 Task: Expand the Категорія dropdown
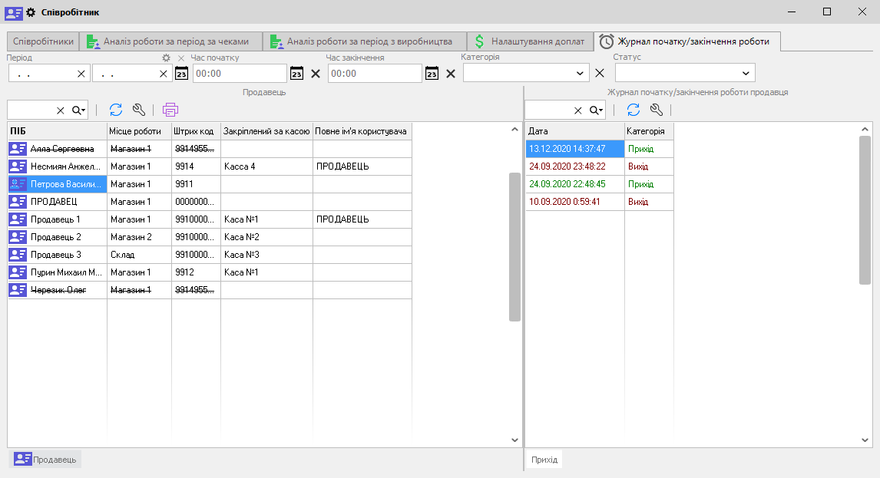(x=580, y=73)
